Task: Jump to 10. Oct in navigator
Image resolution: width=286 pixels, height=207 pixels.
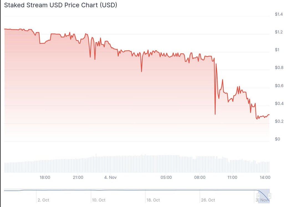Action: coord(98,200)
